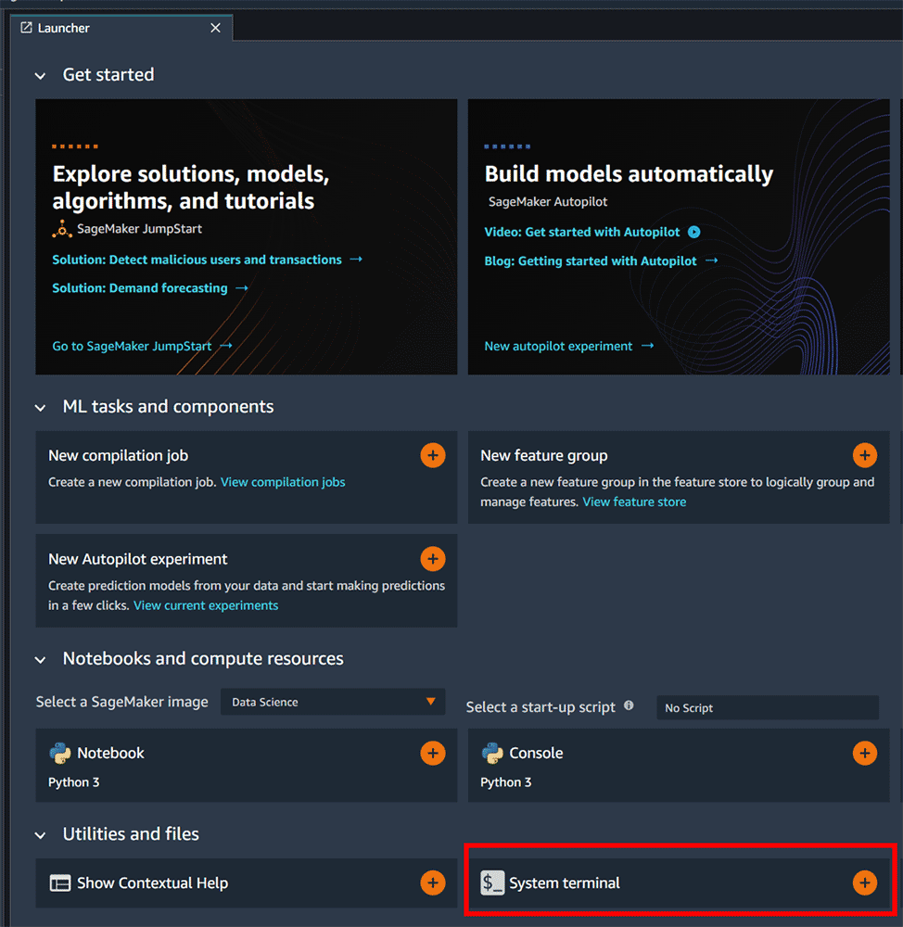903x927 pixels.
Task: Open System terminal using its plus icon
Action: tap(864, 883)
